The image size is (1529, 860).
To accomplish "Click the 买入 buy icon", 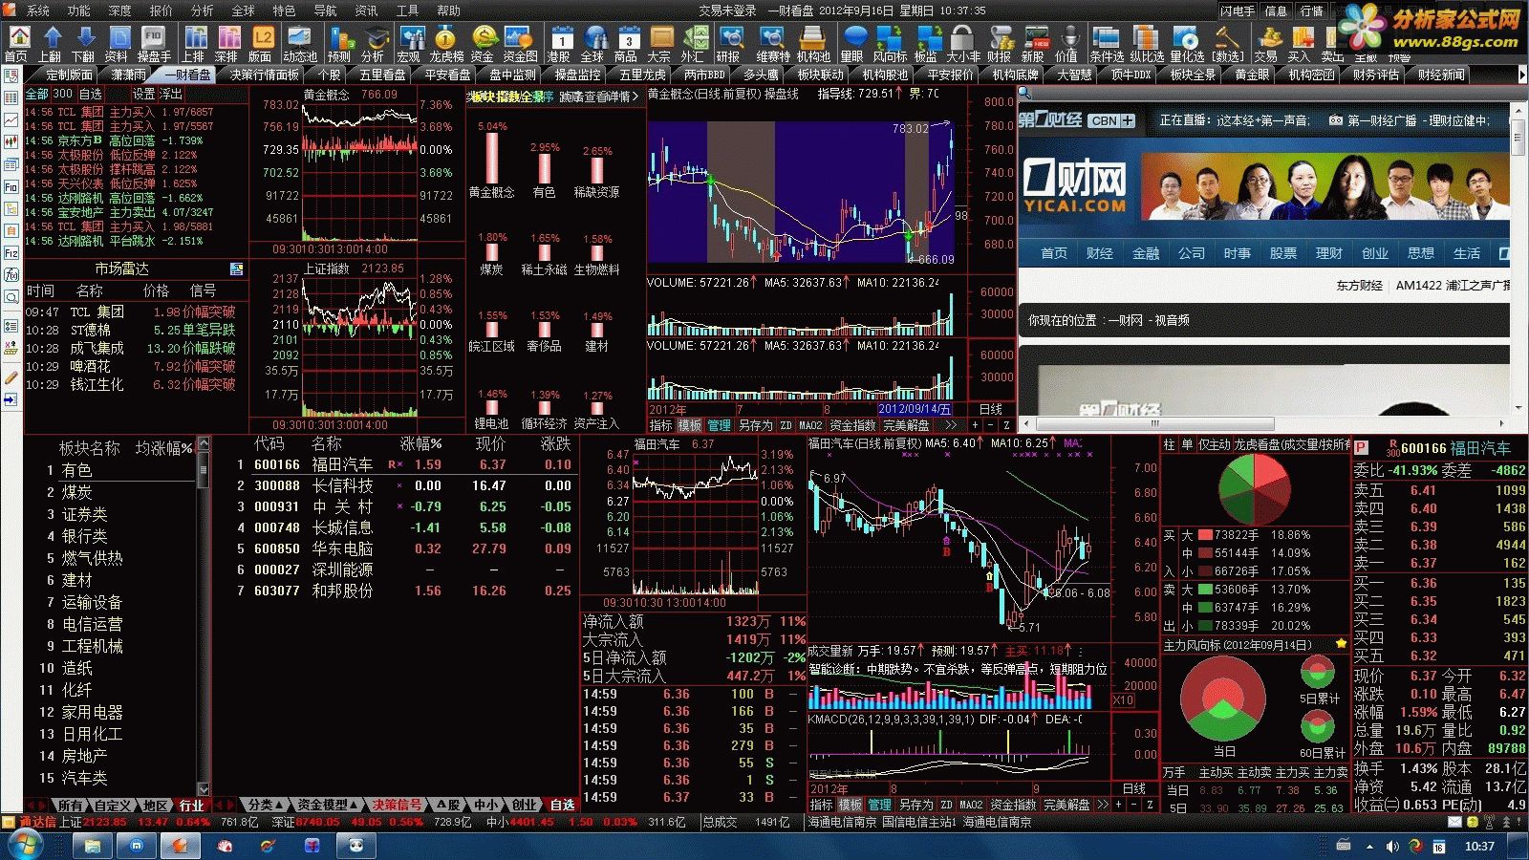I will [x=1300, y=43].
